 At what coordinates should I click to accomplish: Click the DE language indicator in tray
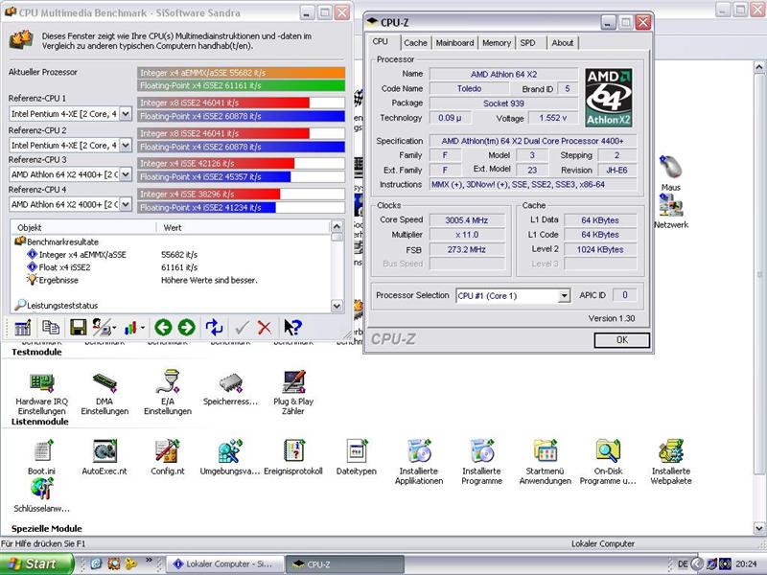point(683,564)
